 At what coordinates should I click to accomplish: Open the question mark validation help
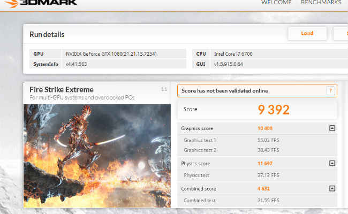tap(330, 91)
